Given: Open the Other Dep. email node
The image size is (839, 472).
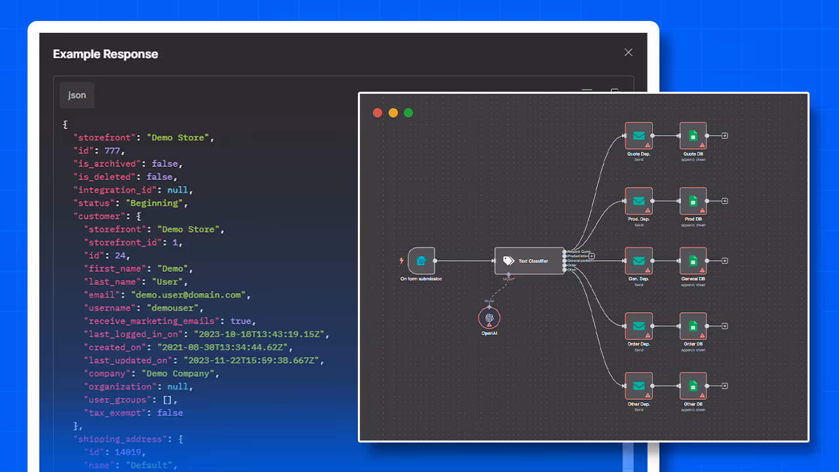Looking at the screenshot, I should [638, 386].
